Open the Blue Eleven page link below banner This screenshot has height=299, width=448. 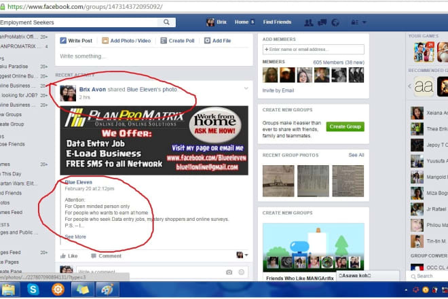(x=79, y=182)
